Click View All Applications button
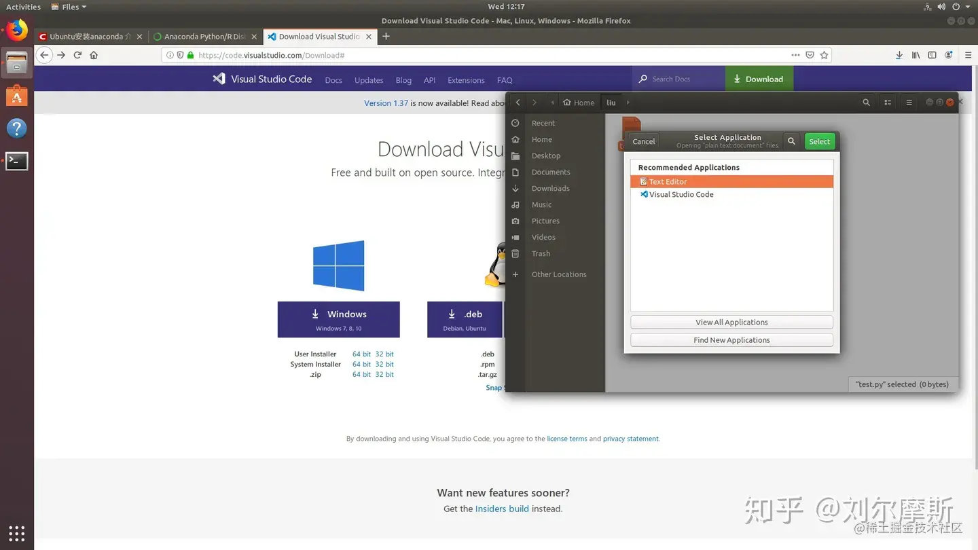The image size is (978, 550). coord(731,323)
